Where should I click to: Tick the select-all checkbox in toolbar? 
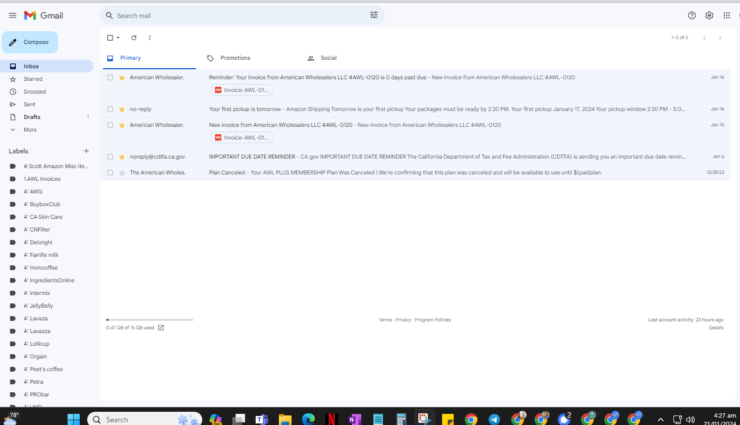point(110,38)
